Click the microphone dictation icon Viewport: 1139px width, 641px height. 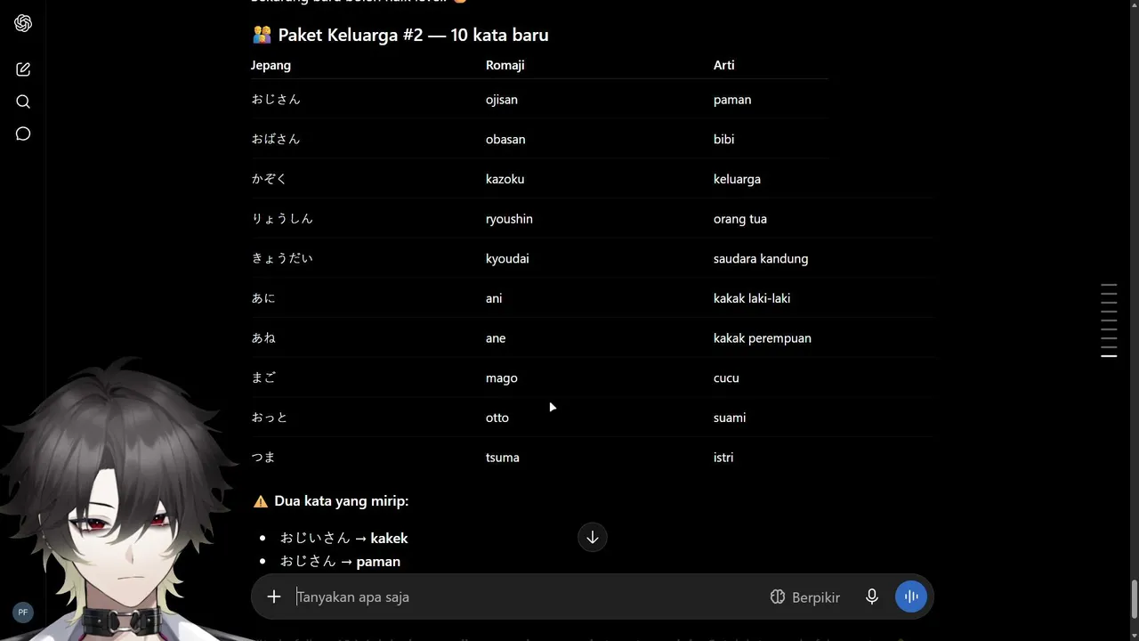(872, 596)
